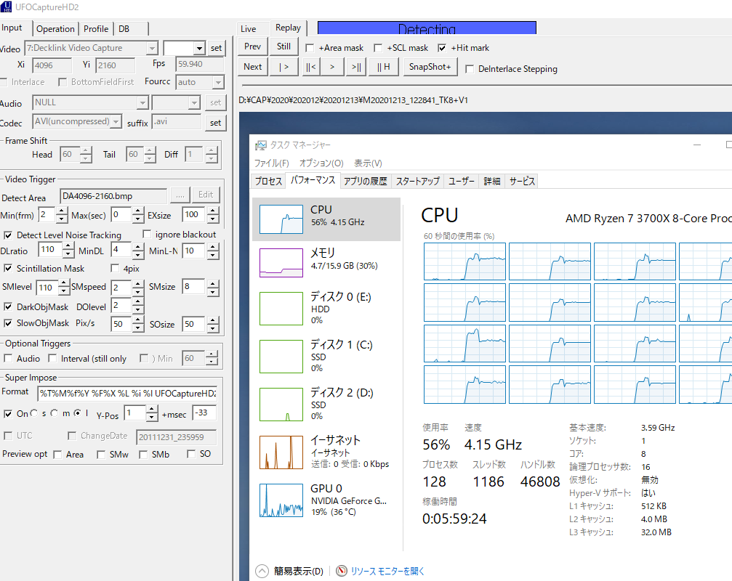732x581 pixels.
Task: Switch to the Operation tab
Action: click(x=55, y=29)
